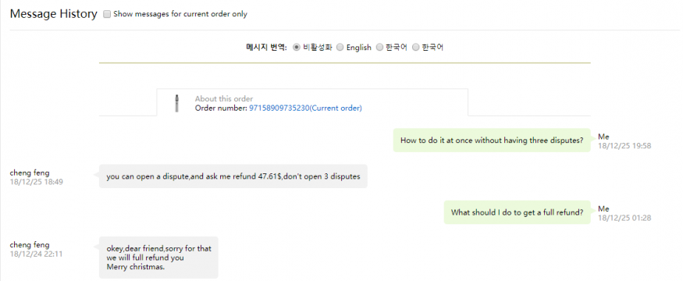Select the last 한국어 translation radio option

tap(415, 48)
